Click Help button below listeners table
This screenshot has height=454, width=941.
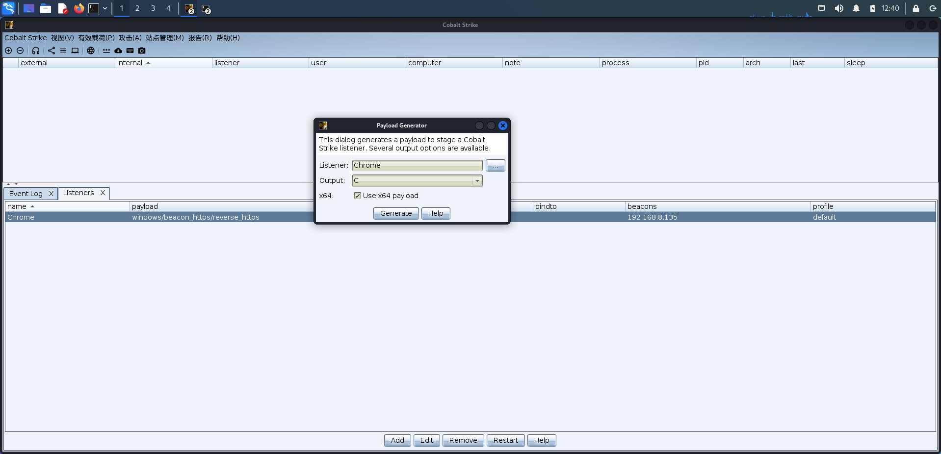[x=542, y=440]
